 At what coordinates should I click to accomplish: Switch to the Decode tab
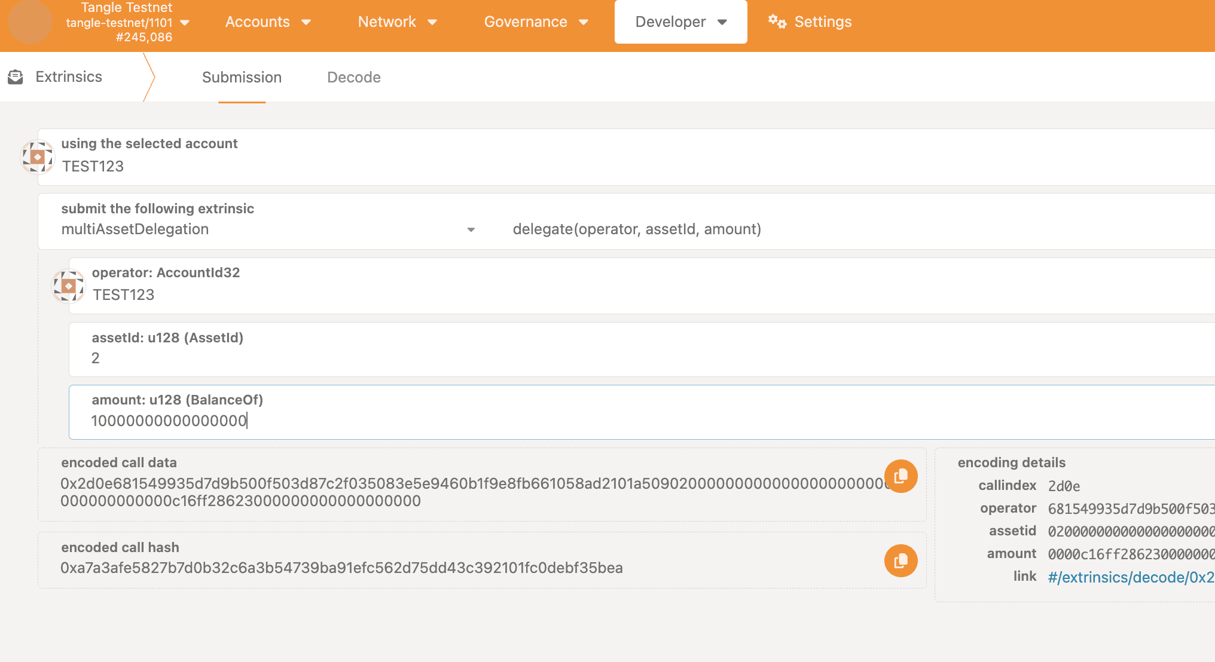(x=354, y=78)
